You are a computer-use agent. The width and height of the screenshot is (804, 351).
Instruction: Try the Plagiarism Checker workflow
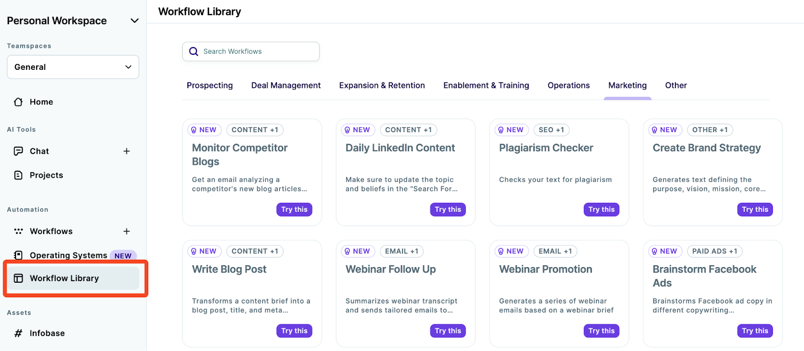tap(601, 209)
